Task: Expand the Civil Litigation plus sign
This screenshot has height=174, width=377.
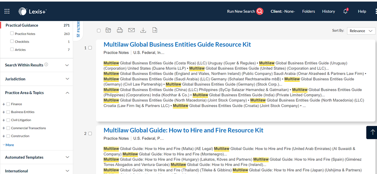Action: coord(3,120)
